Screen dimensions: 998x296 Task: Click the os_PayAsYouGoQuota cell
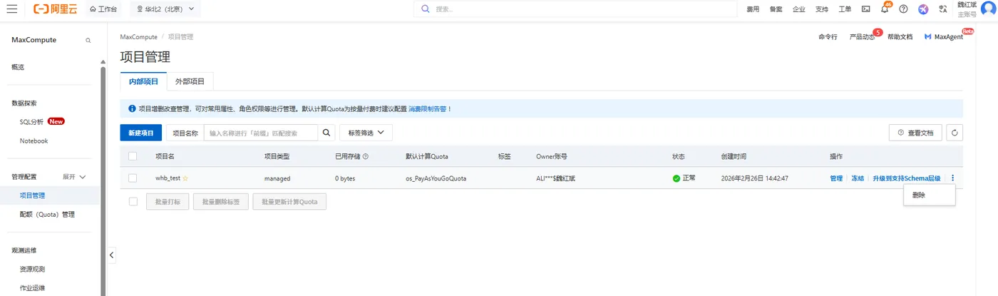[436, 178]
